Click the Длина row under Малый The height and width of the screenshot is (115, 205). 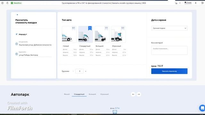pyautogui.click(x=70, y=50)
